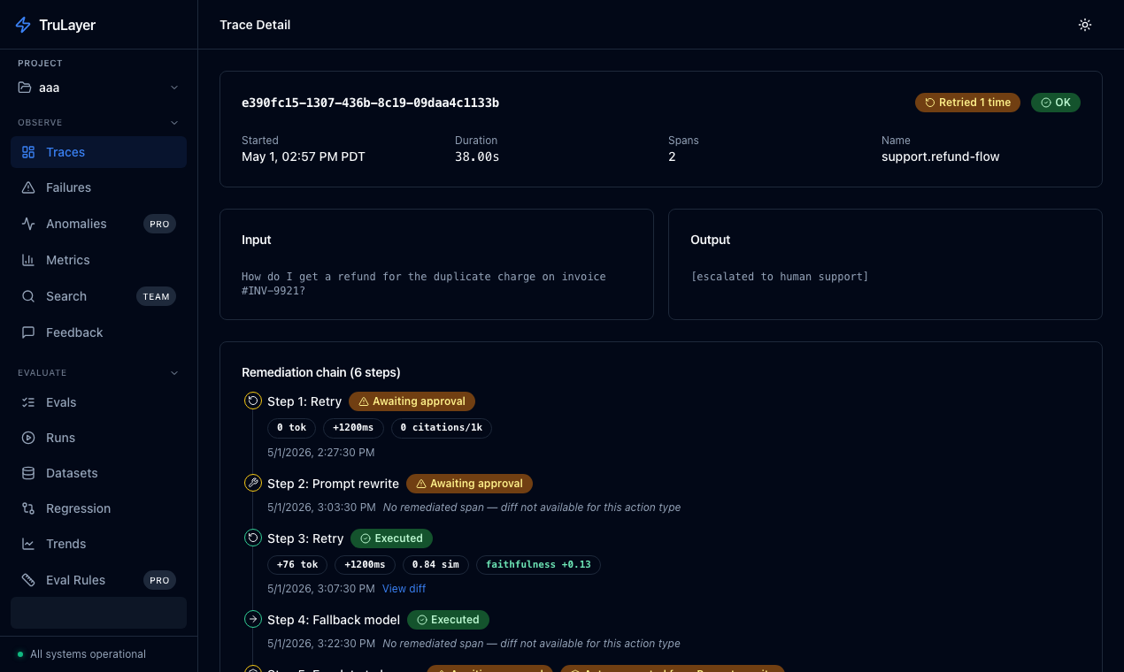Click the 0.84 sim chip
This screenshot has height=672, width=1124.
436,564
